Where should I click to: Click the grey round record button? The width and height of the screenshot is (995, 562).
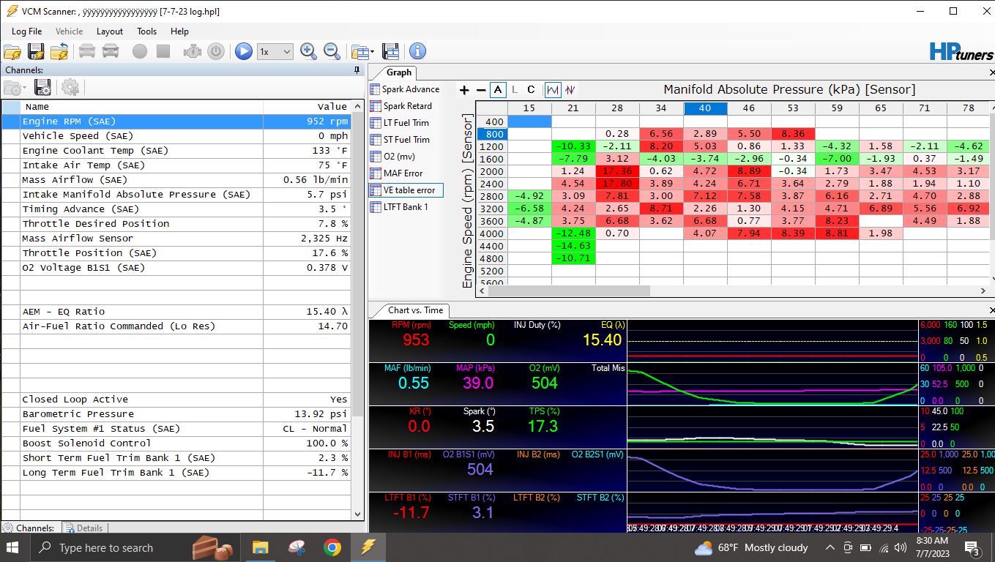click(140, 51)
